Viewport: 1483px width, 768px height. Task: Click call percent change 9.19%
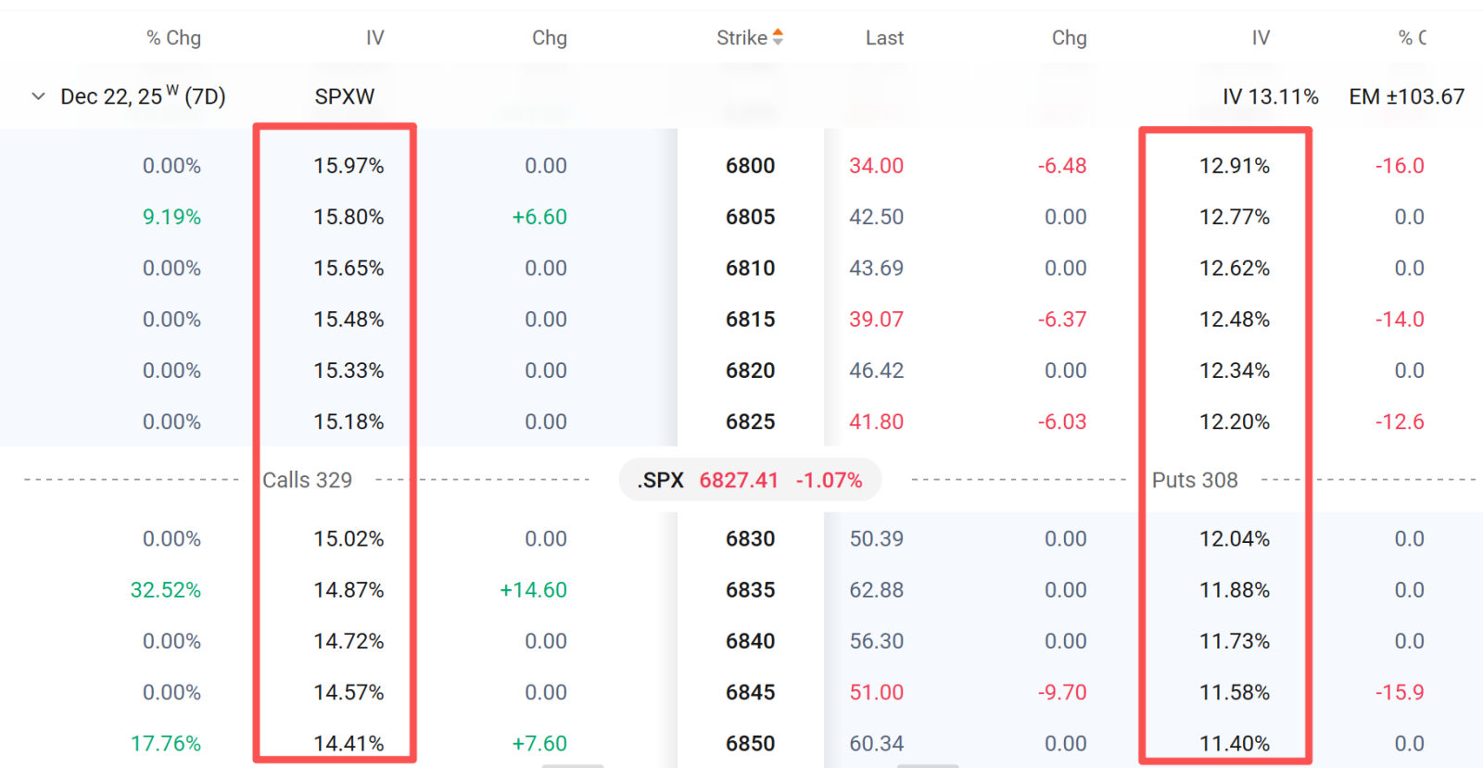171,217
